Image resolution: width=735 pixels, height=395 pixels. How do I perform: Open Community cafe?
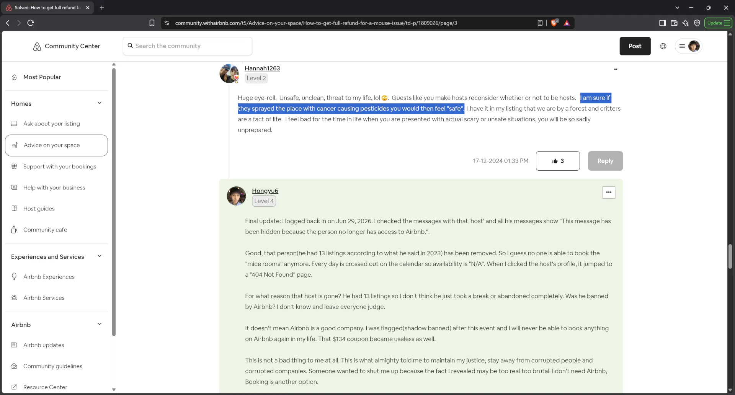(x=45, y=230)
